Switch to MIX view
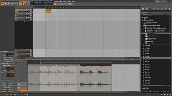The width and height of the screenshot is (172, 96). pos(11,94)
